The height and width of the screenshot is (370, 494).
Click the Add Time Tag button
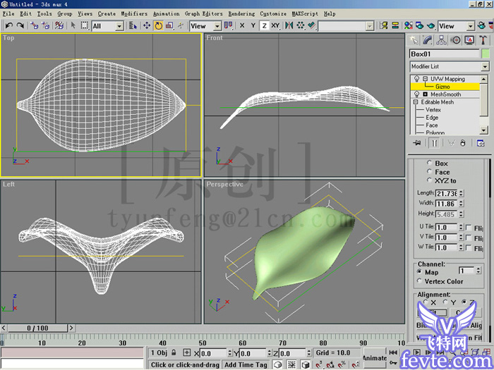click(x=246, y=364)
